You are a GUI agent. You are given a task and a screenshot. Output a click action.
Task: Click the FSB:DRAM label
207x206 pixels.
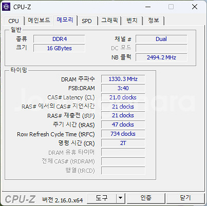click(x=82, y=88)
